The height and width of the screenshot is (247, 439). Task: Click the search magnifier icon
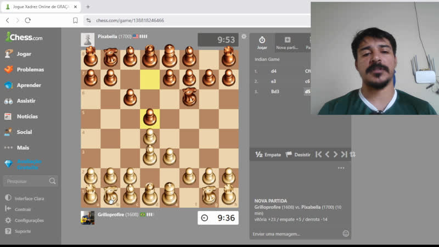click(x=52, y=181)
